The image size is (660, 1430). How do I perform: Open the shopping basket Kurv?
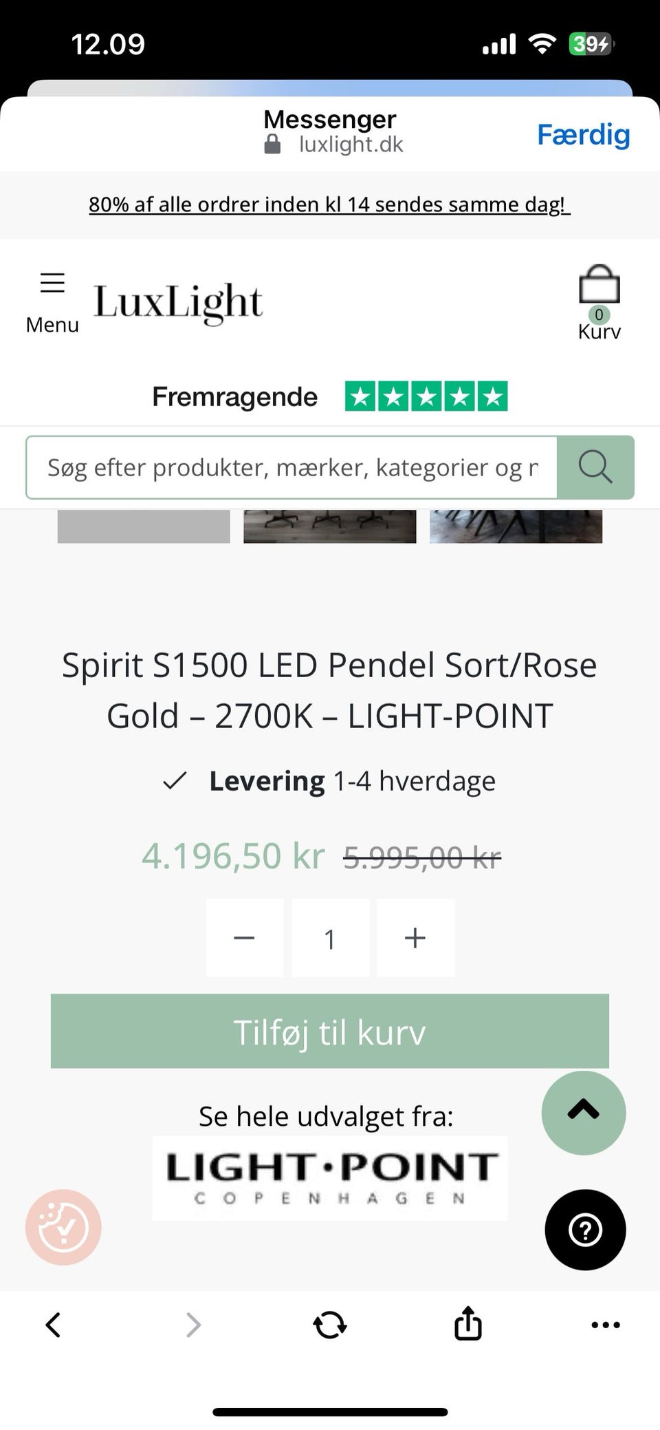599,301
